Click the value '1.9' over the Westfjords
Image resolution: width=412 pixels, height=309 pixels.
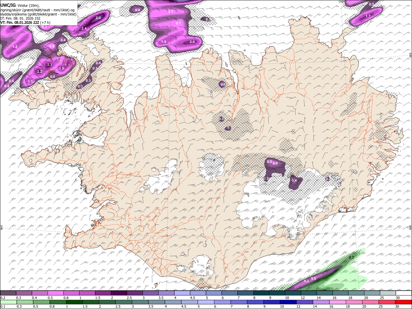point(61,68)
